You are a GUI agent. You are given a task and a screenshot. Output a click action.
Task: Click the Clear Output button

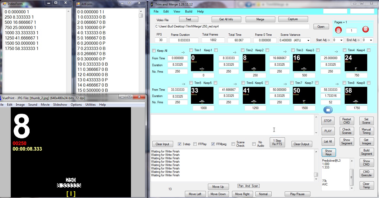(301, 144)
